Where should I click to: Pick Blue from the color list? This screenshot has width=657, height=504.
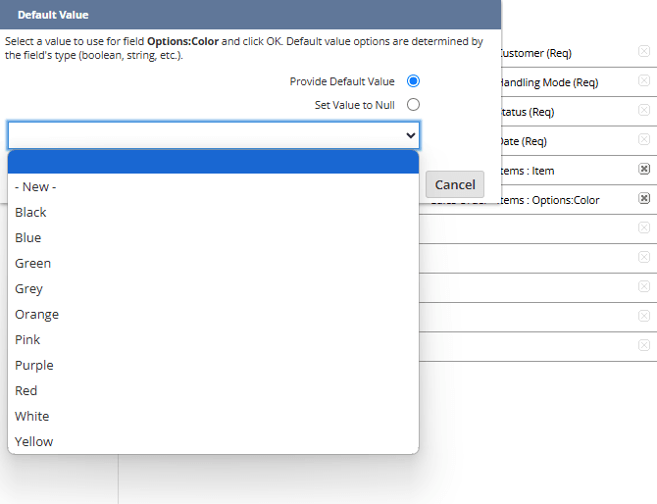(x=213, y=238)
